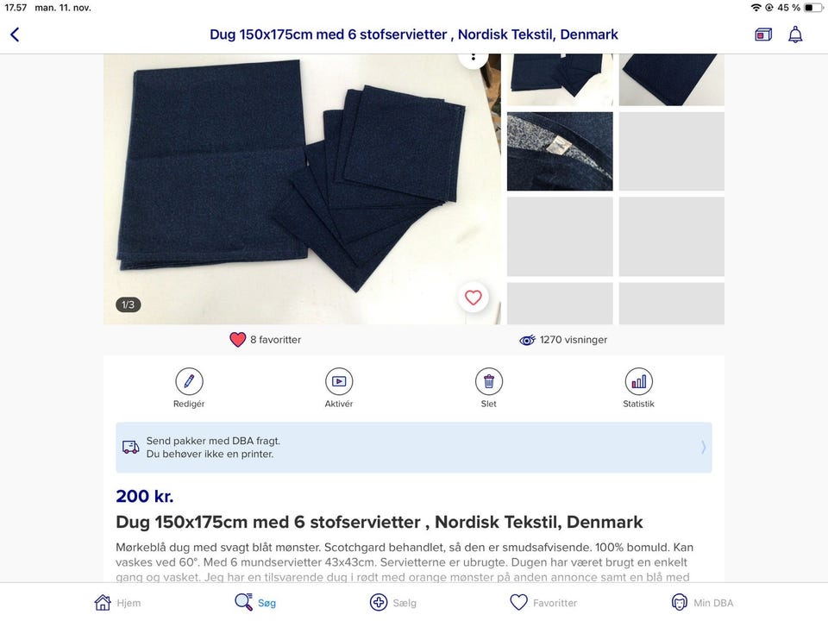Screen dimensions: 828x621
Task: Switch to the Søg tab
Action: (255, 603)
